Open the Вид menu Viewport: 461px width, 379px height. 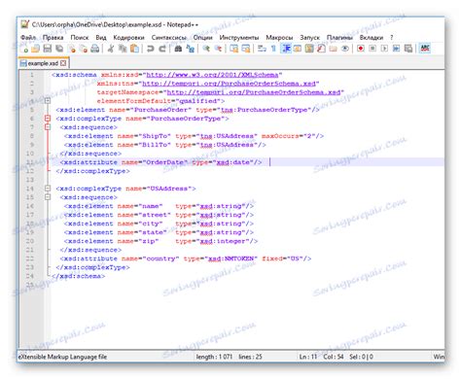tap(101, 38)
